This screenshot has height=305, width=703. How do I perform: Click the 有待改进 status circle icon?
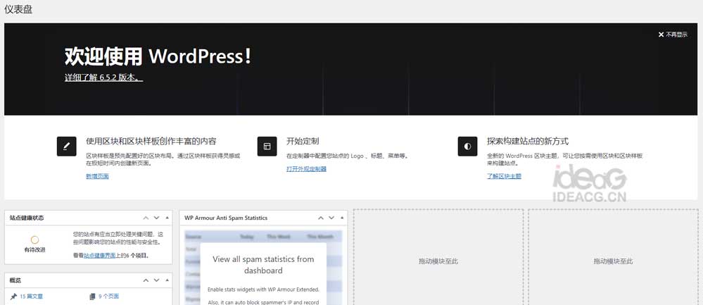(x=34, y=240)
